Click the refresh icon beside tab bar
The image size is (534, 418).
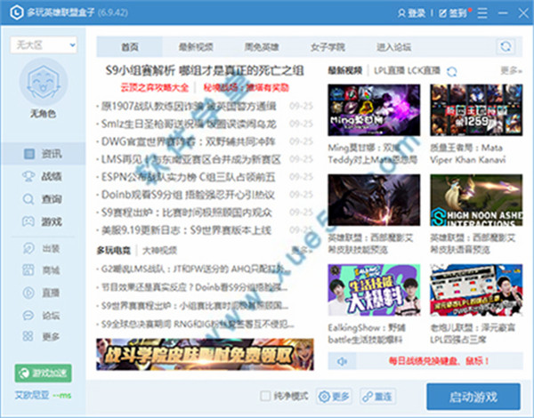506,46
